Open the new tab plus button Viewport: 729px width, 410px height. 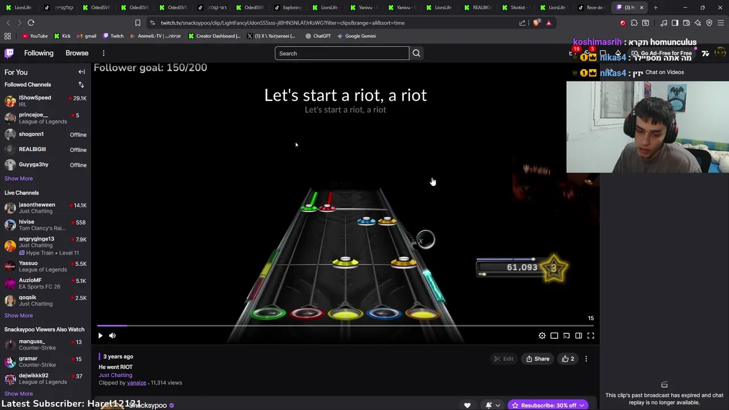(656, 7)
